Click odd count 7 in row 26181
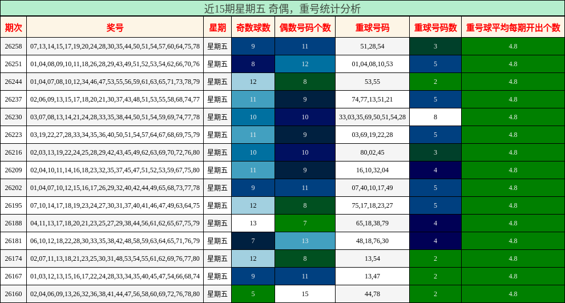 253,240
